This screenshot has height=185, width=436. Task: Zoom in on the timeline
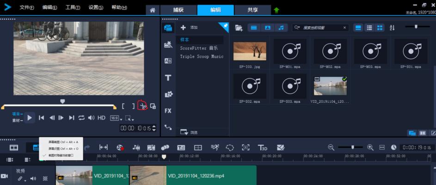point(370,147)
